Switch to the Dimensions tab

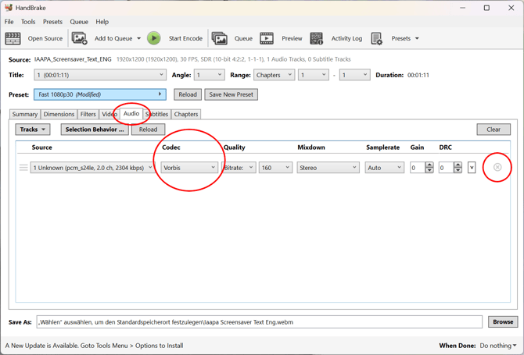coord(59,114)
